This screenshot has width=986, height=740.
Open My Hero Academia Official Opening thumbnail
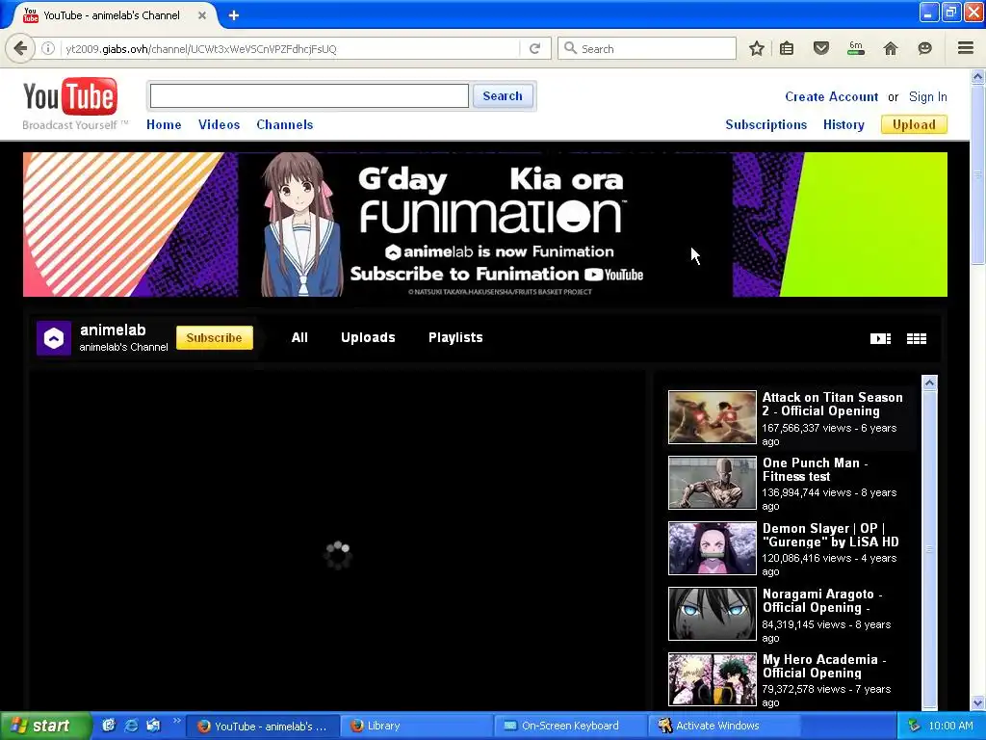coord(712,679)
